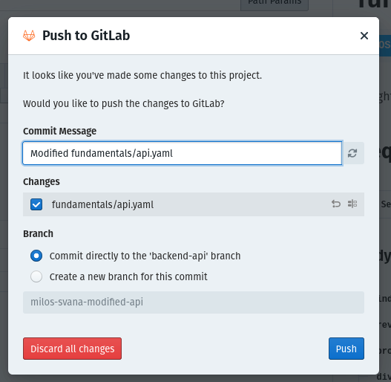The width and height of the screenshot is (391, 382).
Task: Uncheck the fundamentals/api.yaml checkbox
Action: point(36,204)
